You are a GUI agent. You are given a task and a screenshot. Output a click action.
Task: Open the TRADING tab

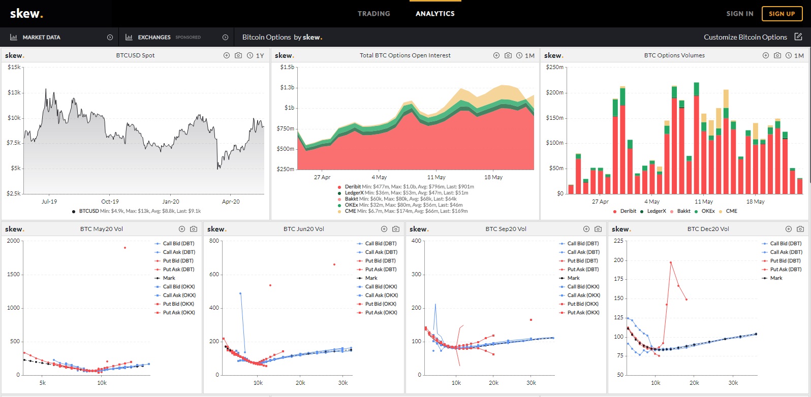[x=374, y=14]
